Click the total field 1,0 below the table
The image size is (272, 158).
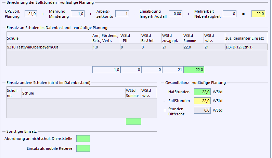[x=106, y=70]
